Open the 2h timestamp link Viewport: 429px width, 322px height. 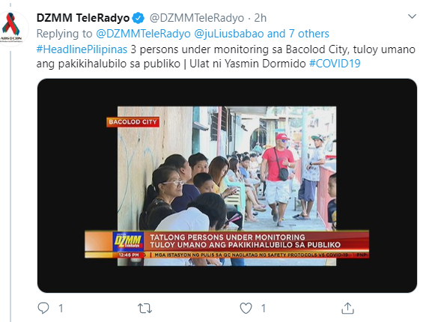click(x=261, y=18)
